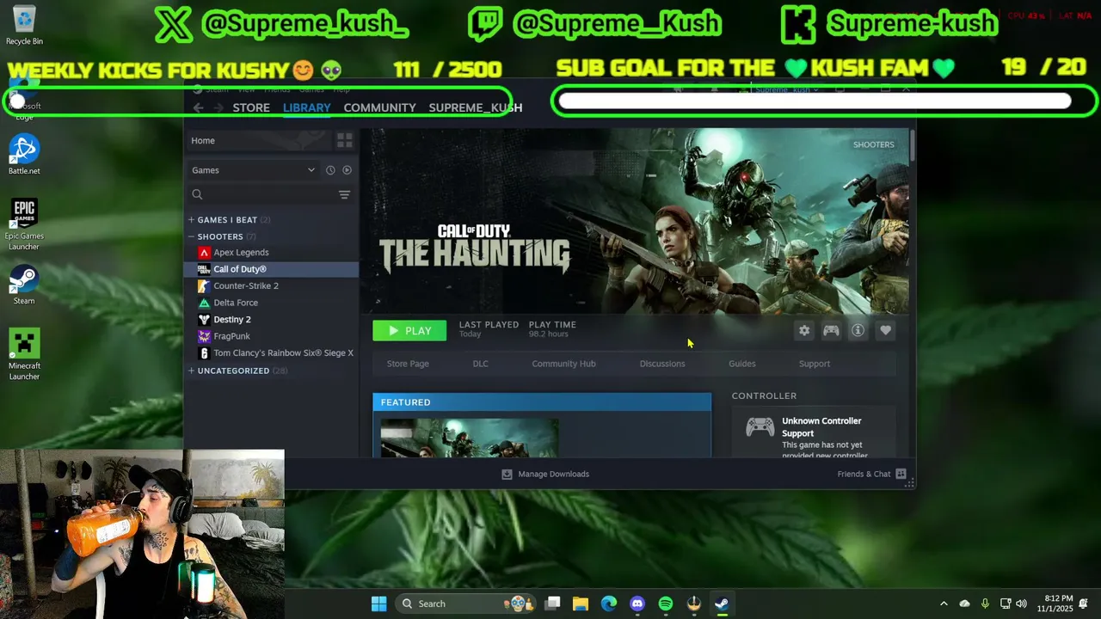Open the volume speaker tray icon
Screen dimensions: 1101x619
1021,604
